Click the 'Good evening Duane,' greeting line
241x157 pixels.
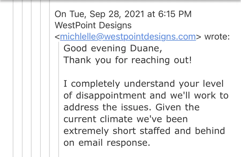113,48
